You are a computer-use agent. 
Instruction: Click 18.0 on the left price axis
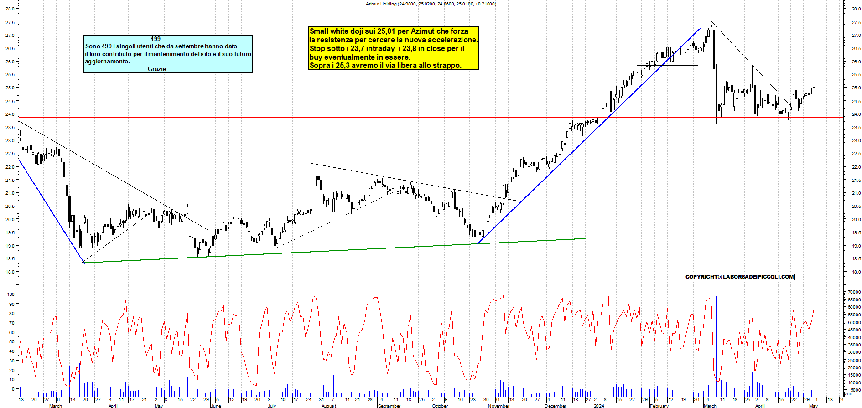point(10,272)
